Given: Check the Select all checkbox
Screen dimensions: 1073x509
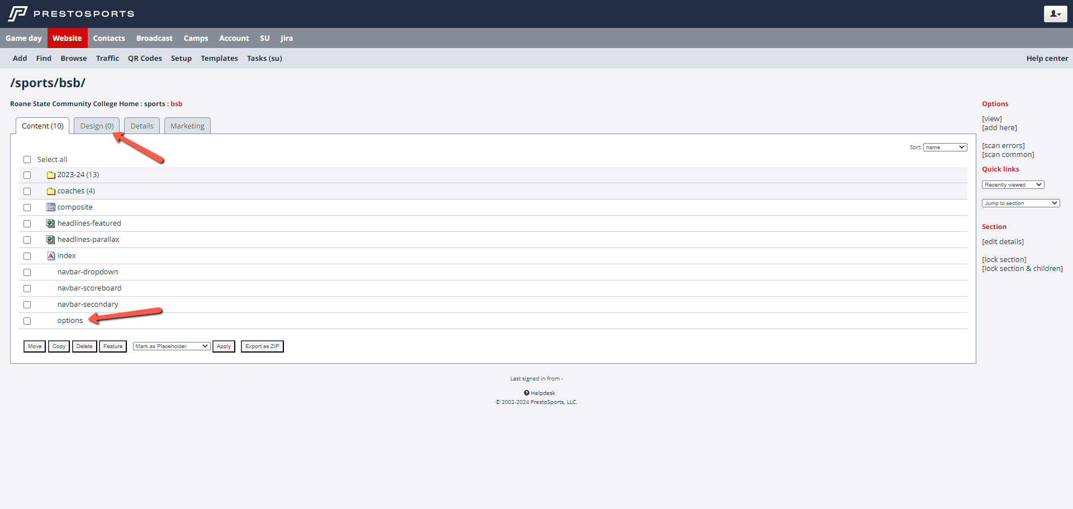Looking at the screenshot, I should [x=27, y=160].
